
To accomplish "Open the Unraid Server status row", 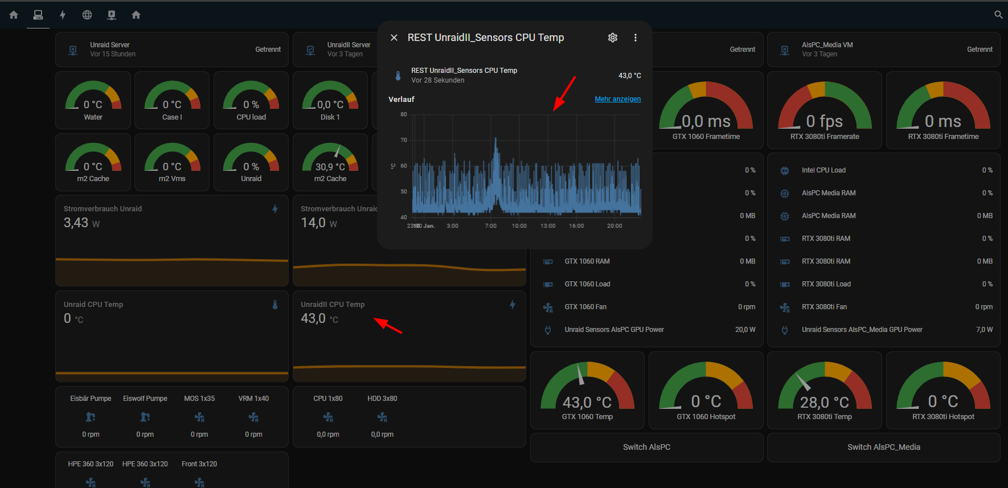I will 172,50.
